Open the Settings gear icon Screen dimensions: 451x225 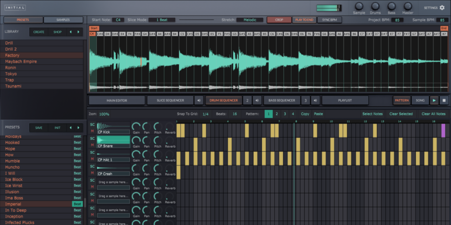(442, 8)
